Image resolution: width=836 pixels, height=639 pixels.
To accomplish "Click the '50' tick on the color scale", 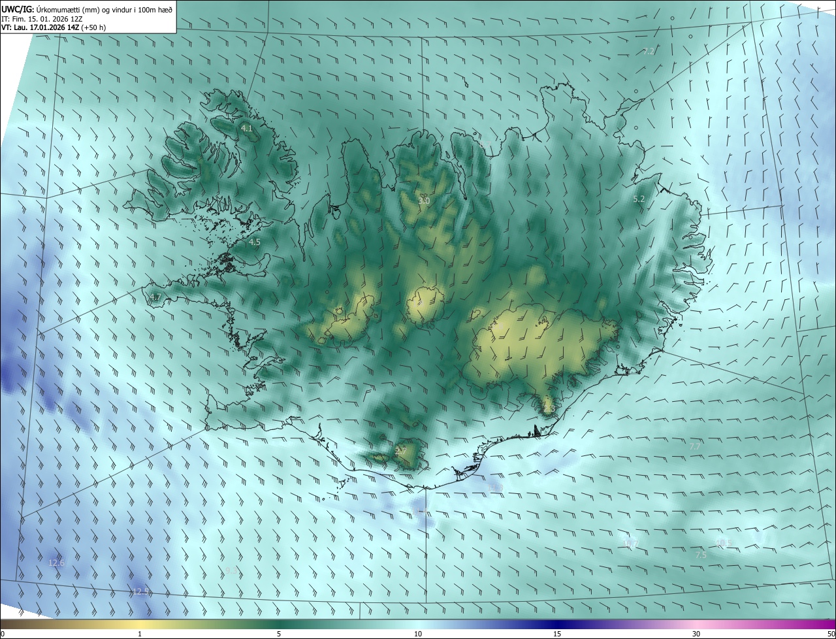I will 831,634.
